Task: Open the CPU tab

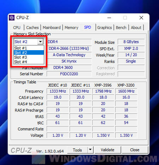Action: point(17,28)
